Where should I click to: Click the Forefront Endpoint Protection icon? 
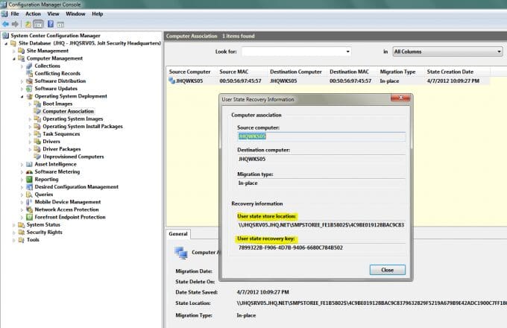coord(29,217)
